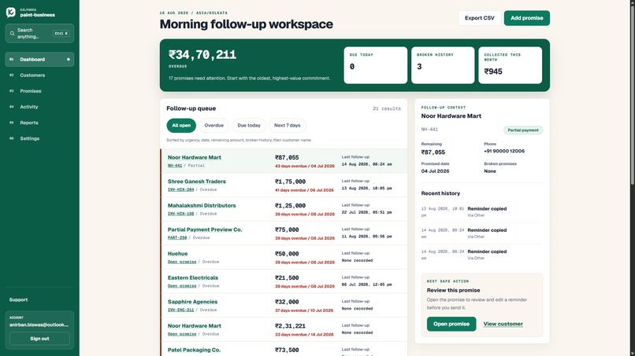Select the Next 7 days filter
Image resolution: width=635 pixels, height=356 pixels.
coord(287,125)
